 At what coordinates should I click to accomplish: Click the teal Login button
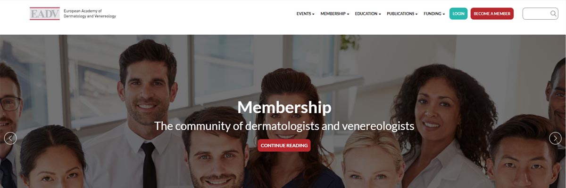(x=458, y=14)
